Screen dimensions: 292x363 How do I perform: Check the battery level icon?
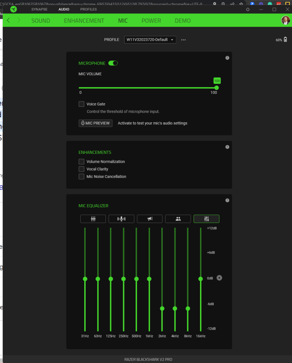click(x=286, y=39)
